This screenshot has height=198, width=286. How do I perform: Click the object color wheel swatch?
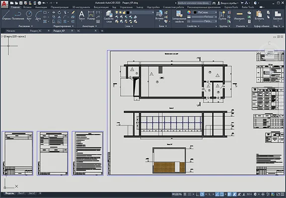(189, 12)
